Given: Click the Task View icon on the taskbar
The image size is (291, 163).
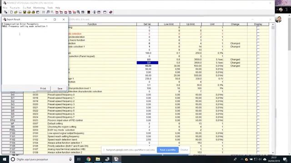Looking at the screenshot, I should point(79,159).
